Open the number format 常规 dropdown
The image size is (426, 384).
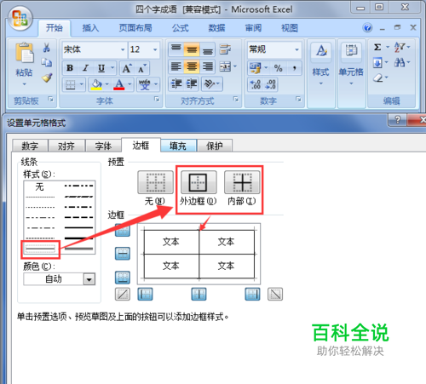[x=296, y=49]
